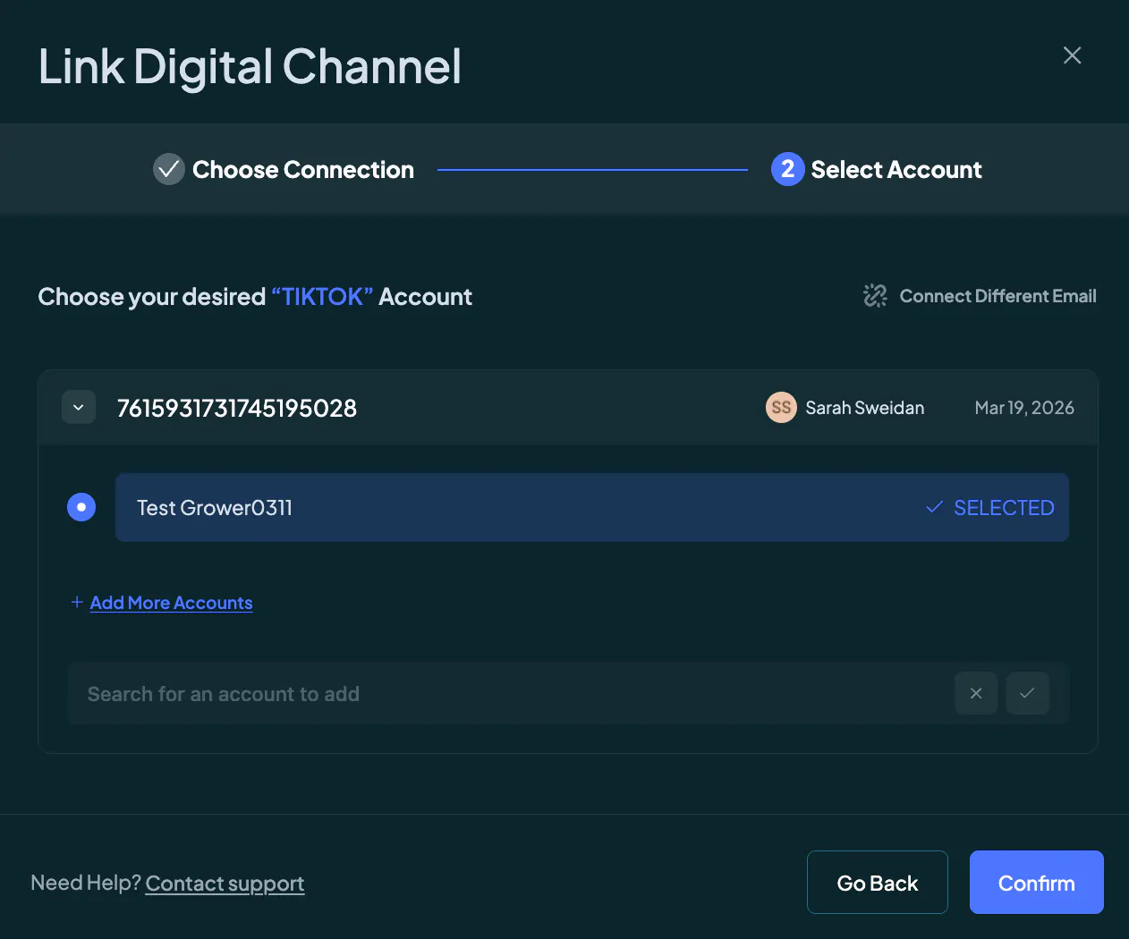Click the Connect Different Email link icon
Image resolution: width=1129 pixels, height=939 pixels.
tap(875, 296)
